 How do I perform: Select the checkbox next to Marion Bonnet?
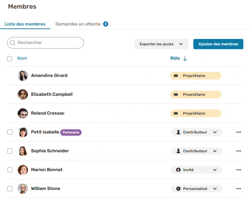[10, 170]
